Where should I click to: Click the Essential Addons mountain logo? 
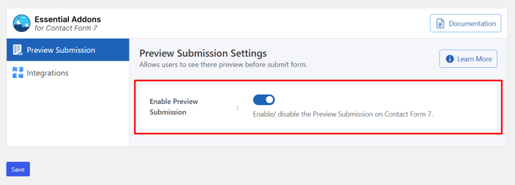point(22,23)
